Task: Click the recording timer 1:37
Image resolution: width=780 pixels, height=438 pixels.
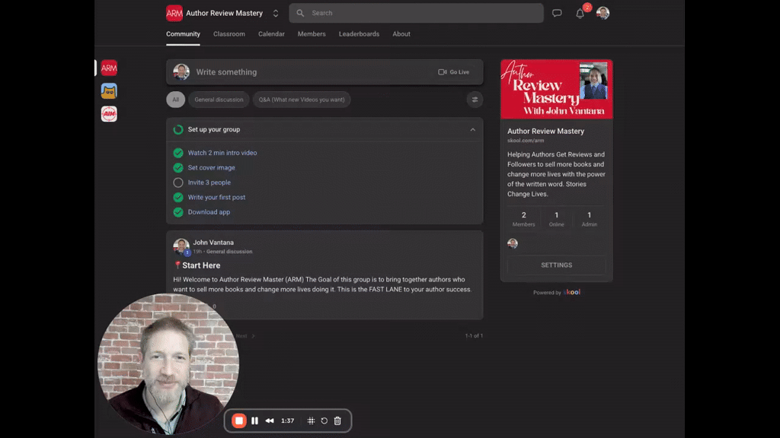Action: pos(287,421)
